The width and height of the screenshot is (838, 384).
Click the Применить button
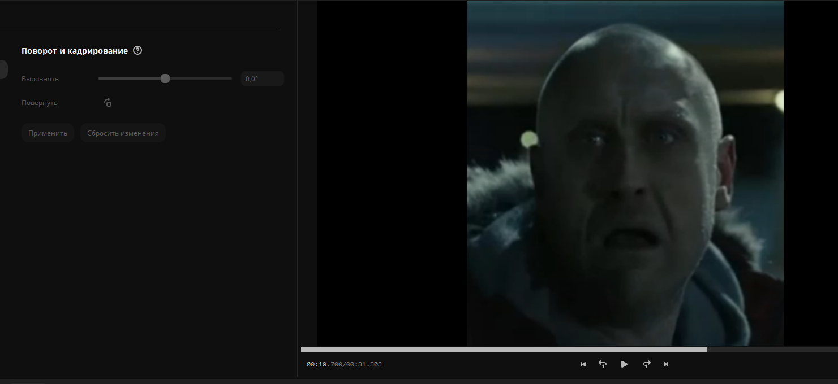point(48,133)
